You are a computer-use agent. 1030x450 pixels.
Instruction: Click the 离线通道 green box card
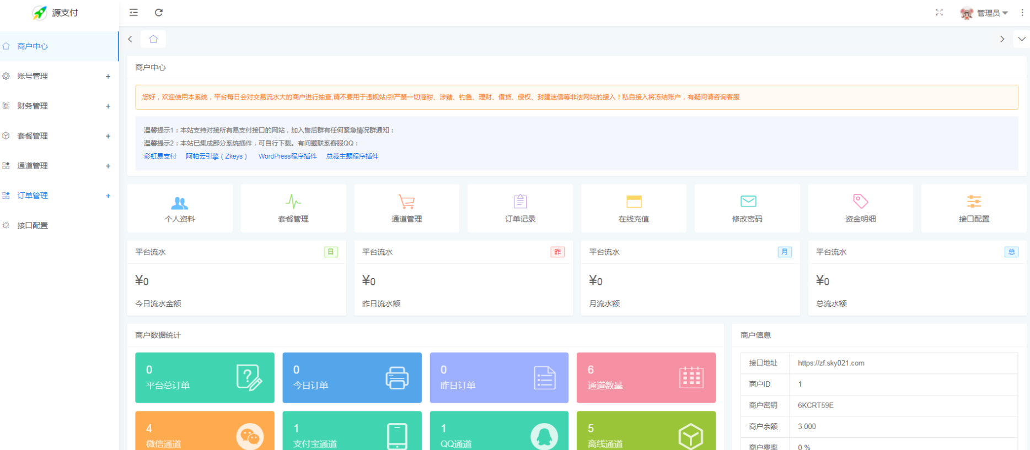pyautogui.click(x=646, y=431)
